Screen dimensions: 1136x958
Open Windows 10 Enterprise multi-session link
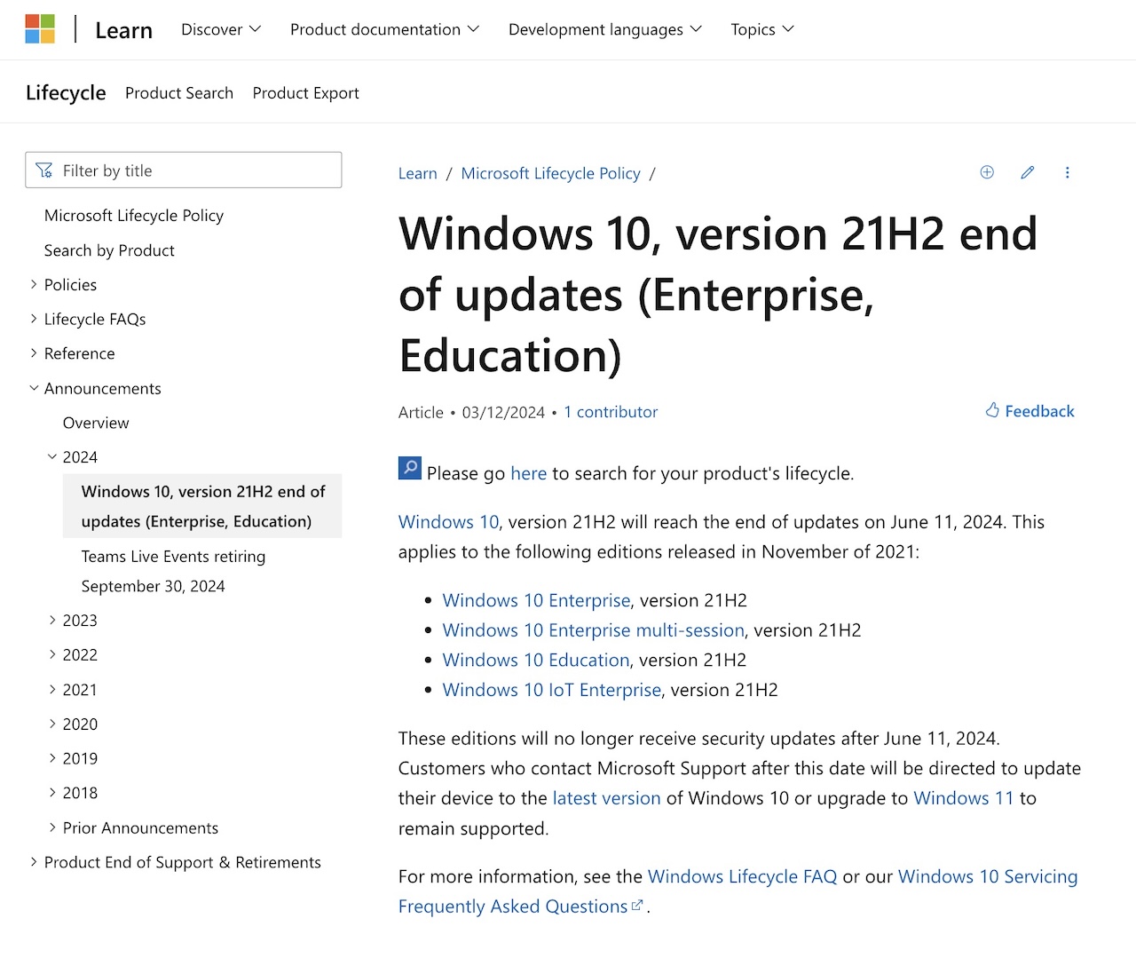coord(594,630)
